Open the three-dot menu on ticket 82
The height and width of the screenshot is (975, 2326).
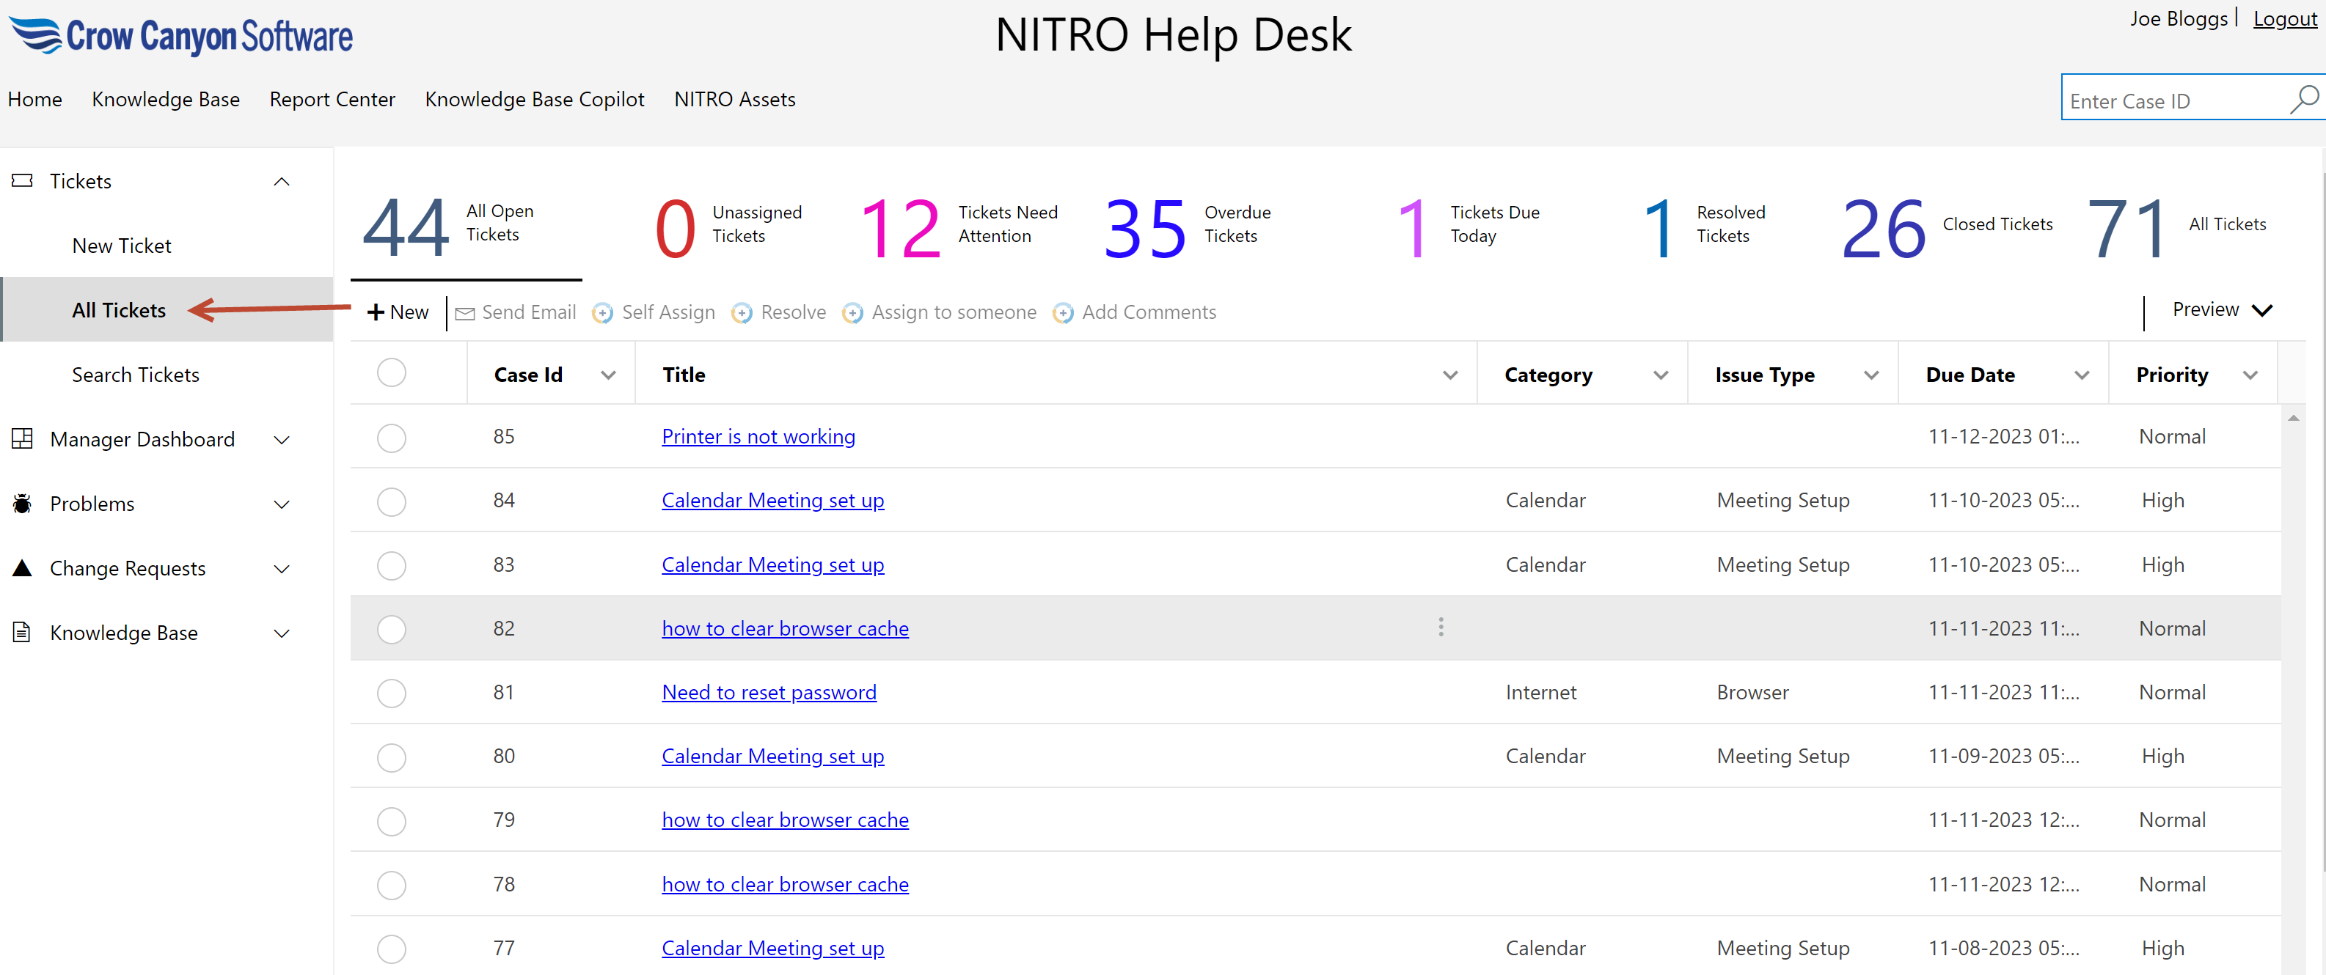coord(1440,628)
